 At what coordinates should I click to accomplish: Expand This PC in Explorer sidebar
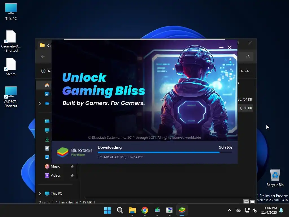[x=40, y=193]
